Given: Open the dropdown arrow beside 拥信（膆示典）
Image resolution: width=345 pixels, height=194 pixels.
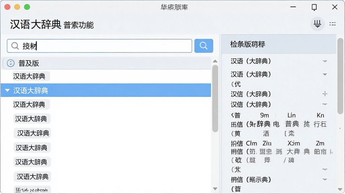Looking at the screenshot, I should point(325,180).
